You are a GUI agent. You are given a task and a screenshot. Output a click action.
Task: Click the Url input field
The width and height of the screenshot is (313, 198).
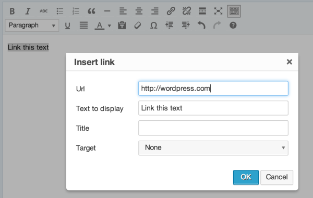click(213, 89)
